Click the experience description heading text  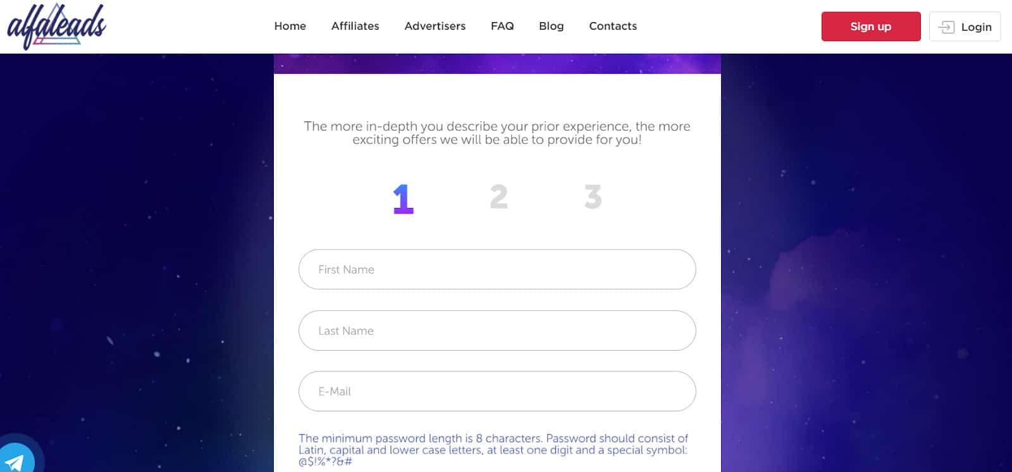point(497,133)
